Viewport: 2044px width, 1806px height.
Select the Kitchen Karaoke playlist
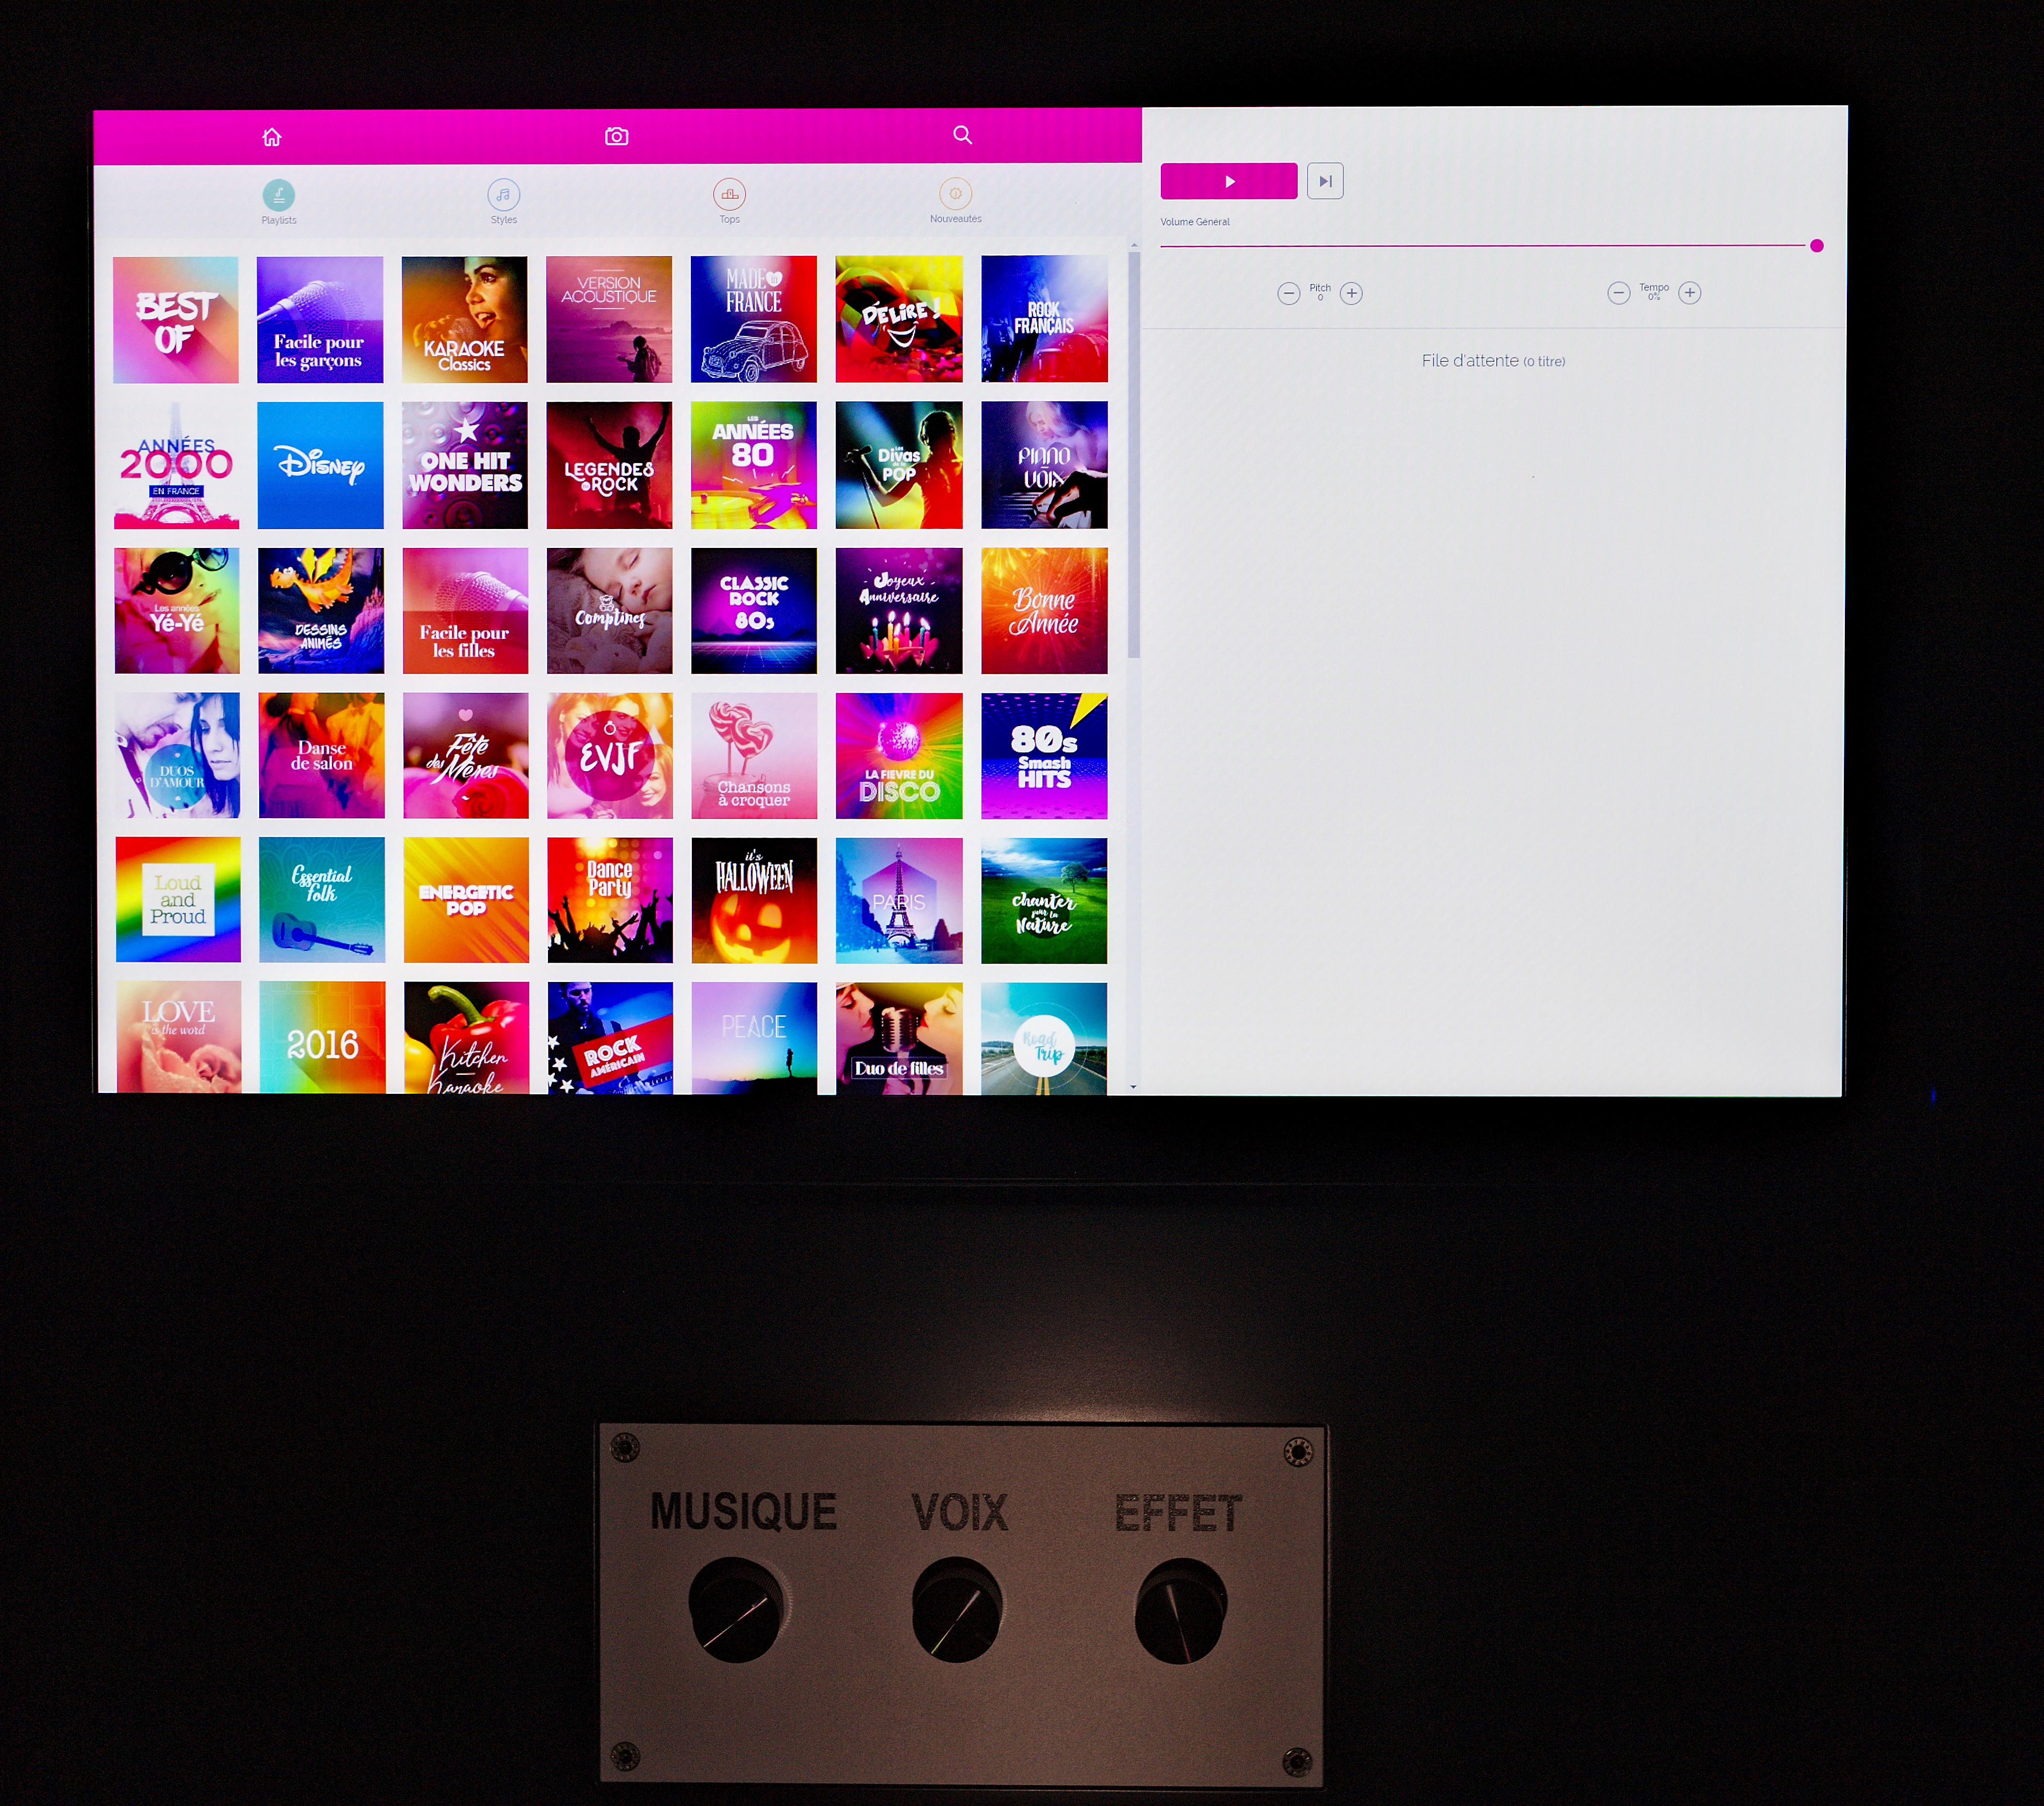coord(467,1038)
